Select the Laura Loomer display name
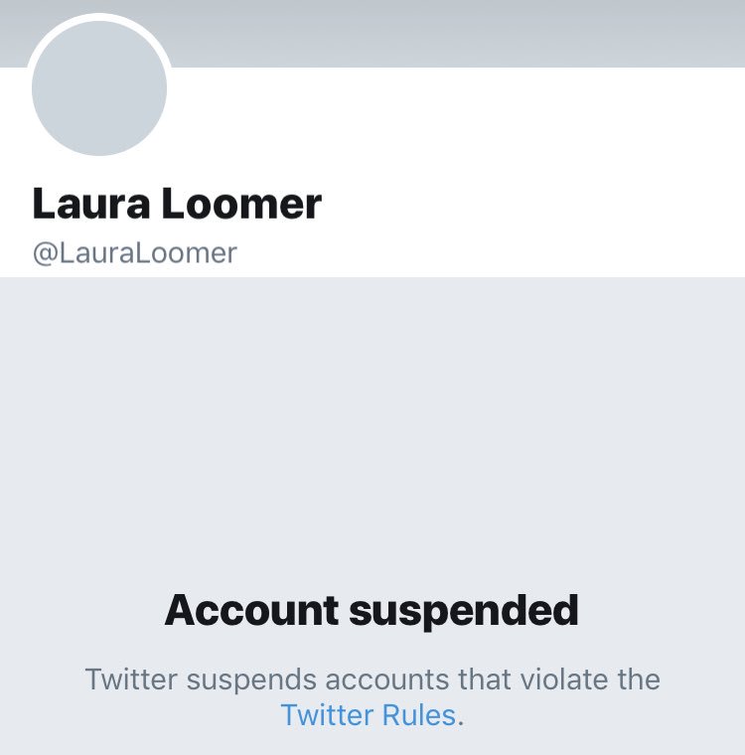The image size is (745, 755). coord(177,205)
